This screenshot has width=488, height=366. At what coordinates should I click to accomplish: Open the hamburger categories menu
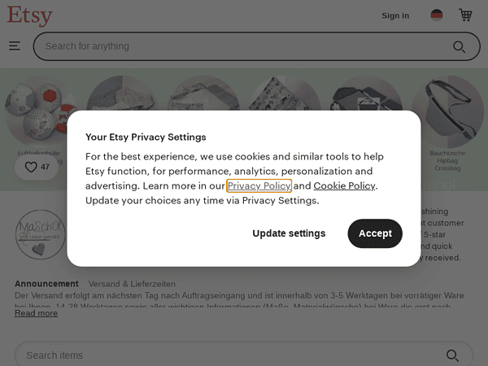(x=15, y=46)
